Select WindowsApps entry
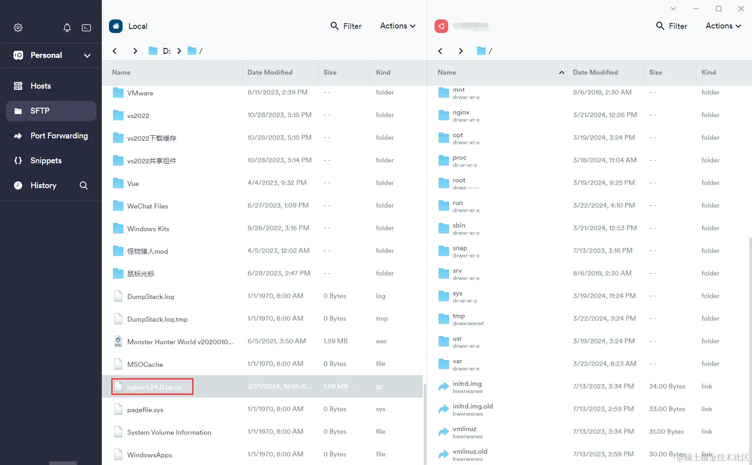 tap(262, 454)
